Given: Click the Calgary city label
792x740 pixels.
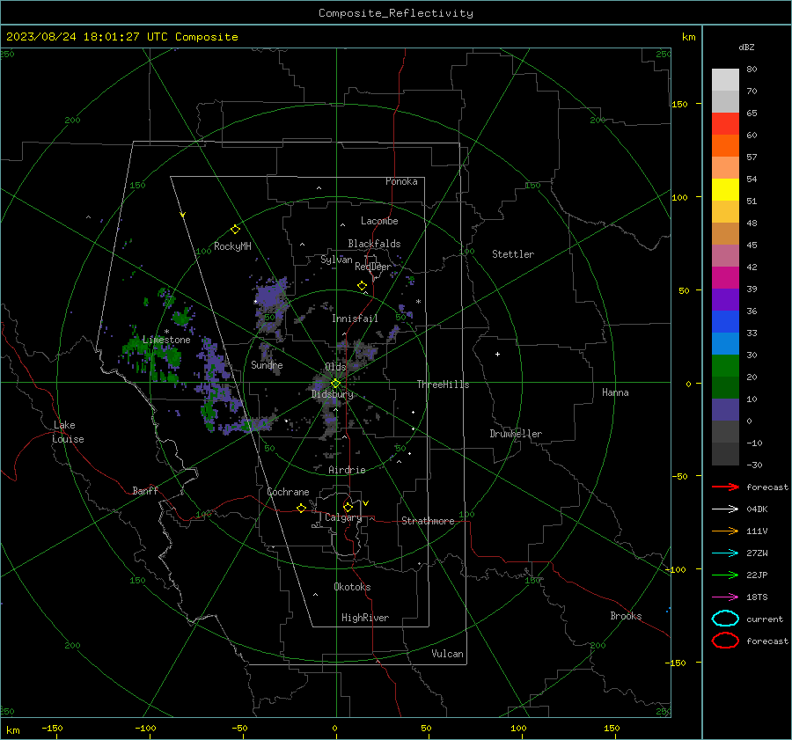Looking at the screenshot, I should pyautogui.click(x=343, y=517).
